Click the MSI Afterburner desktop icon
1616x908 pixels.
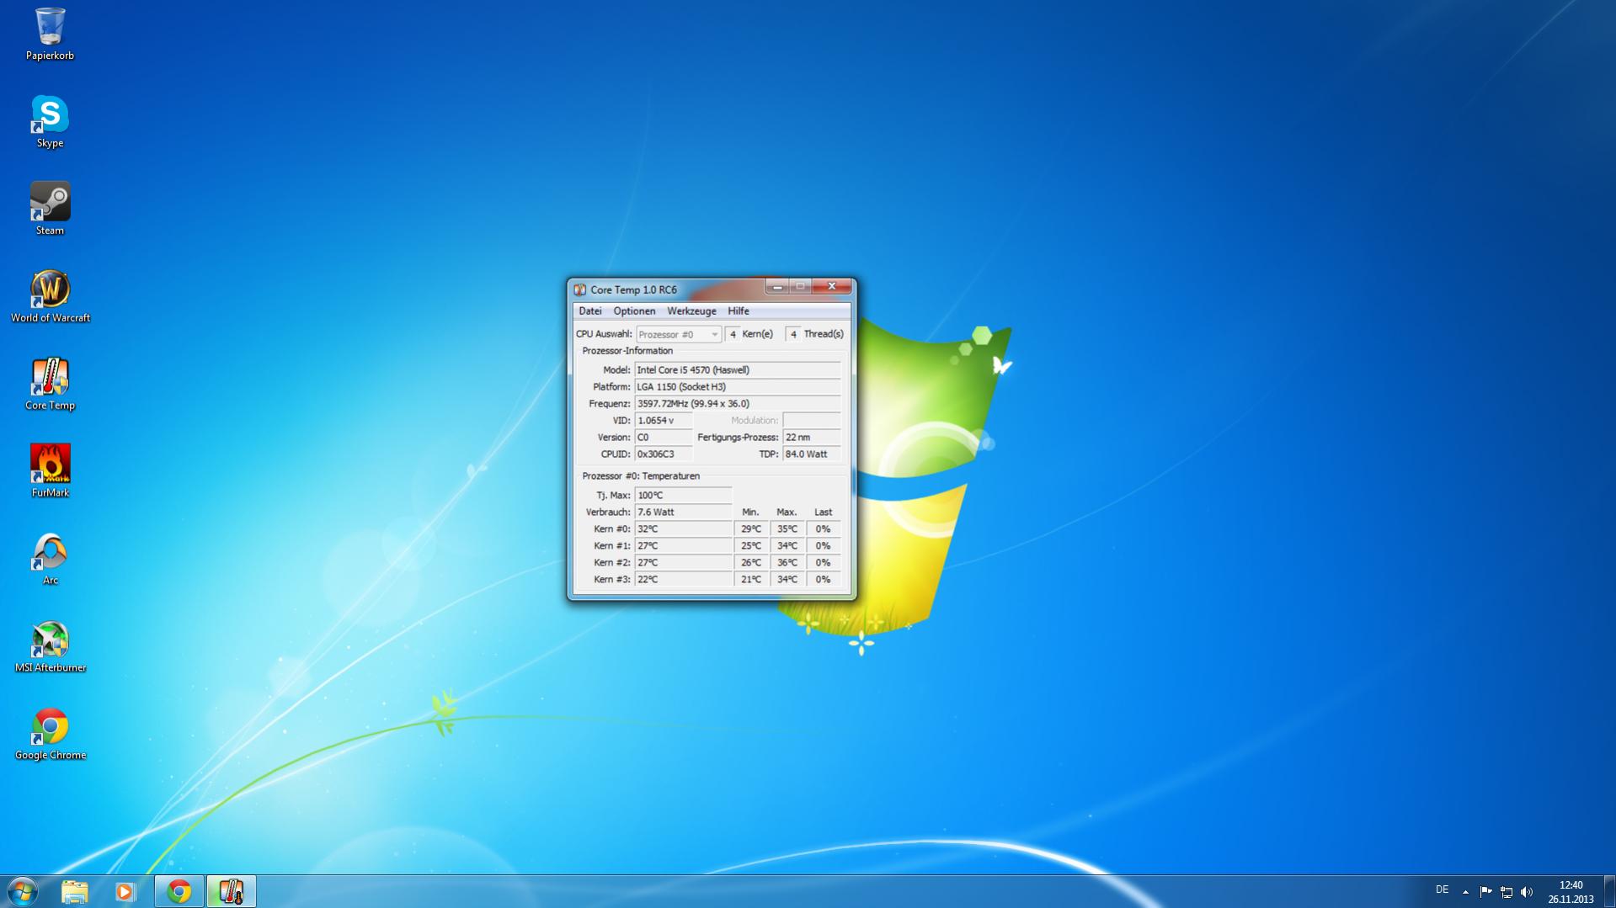[50, 646]
